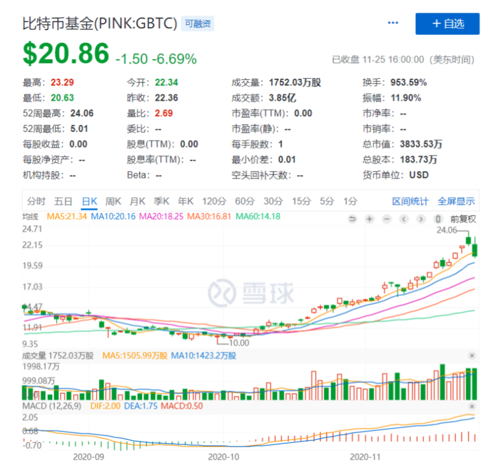Click the MA10:20.16 moving average label
This screenshot has height=466, width=494.
(x=113, y=216)
